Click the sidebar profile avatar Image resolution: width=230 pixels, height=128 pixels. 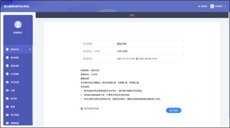pos(18,24)
